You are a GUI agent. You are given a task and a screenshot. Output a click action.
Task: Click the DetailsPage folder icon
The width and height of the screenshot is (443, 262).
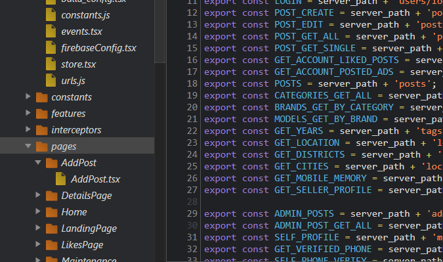click(x=52, y=196)
